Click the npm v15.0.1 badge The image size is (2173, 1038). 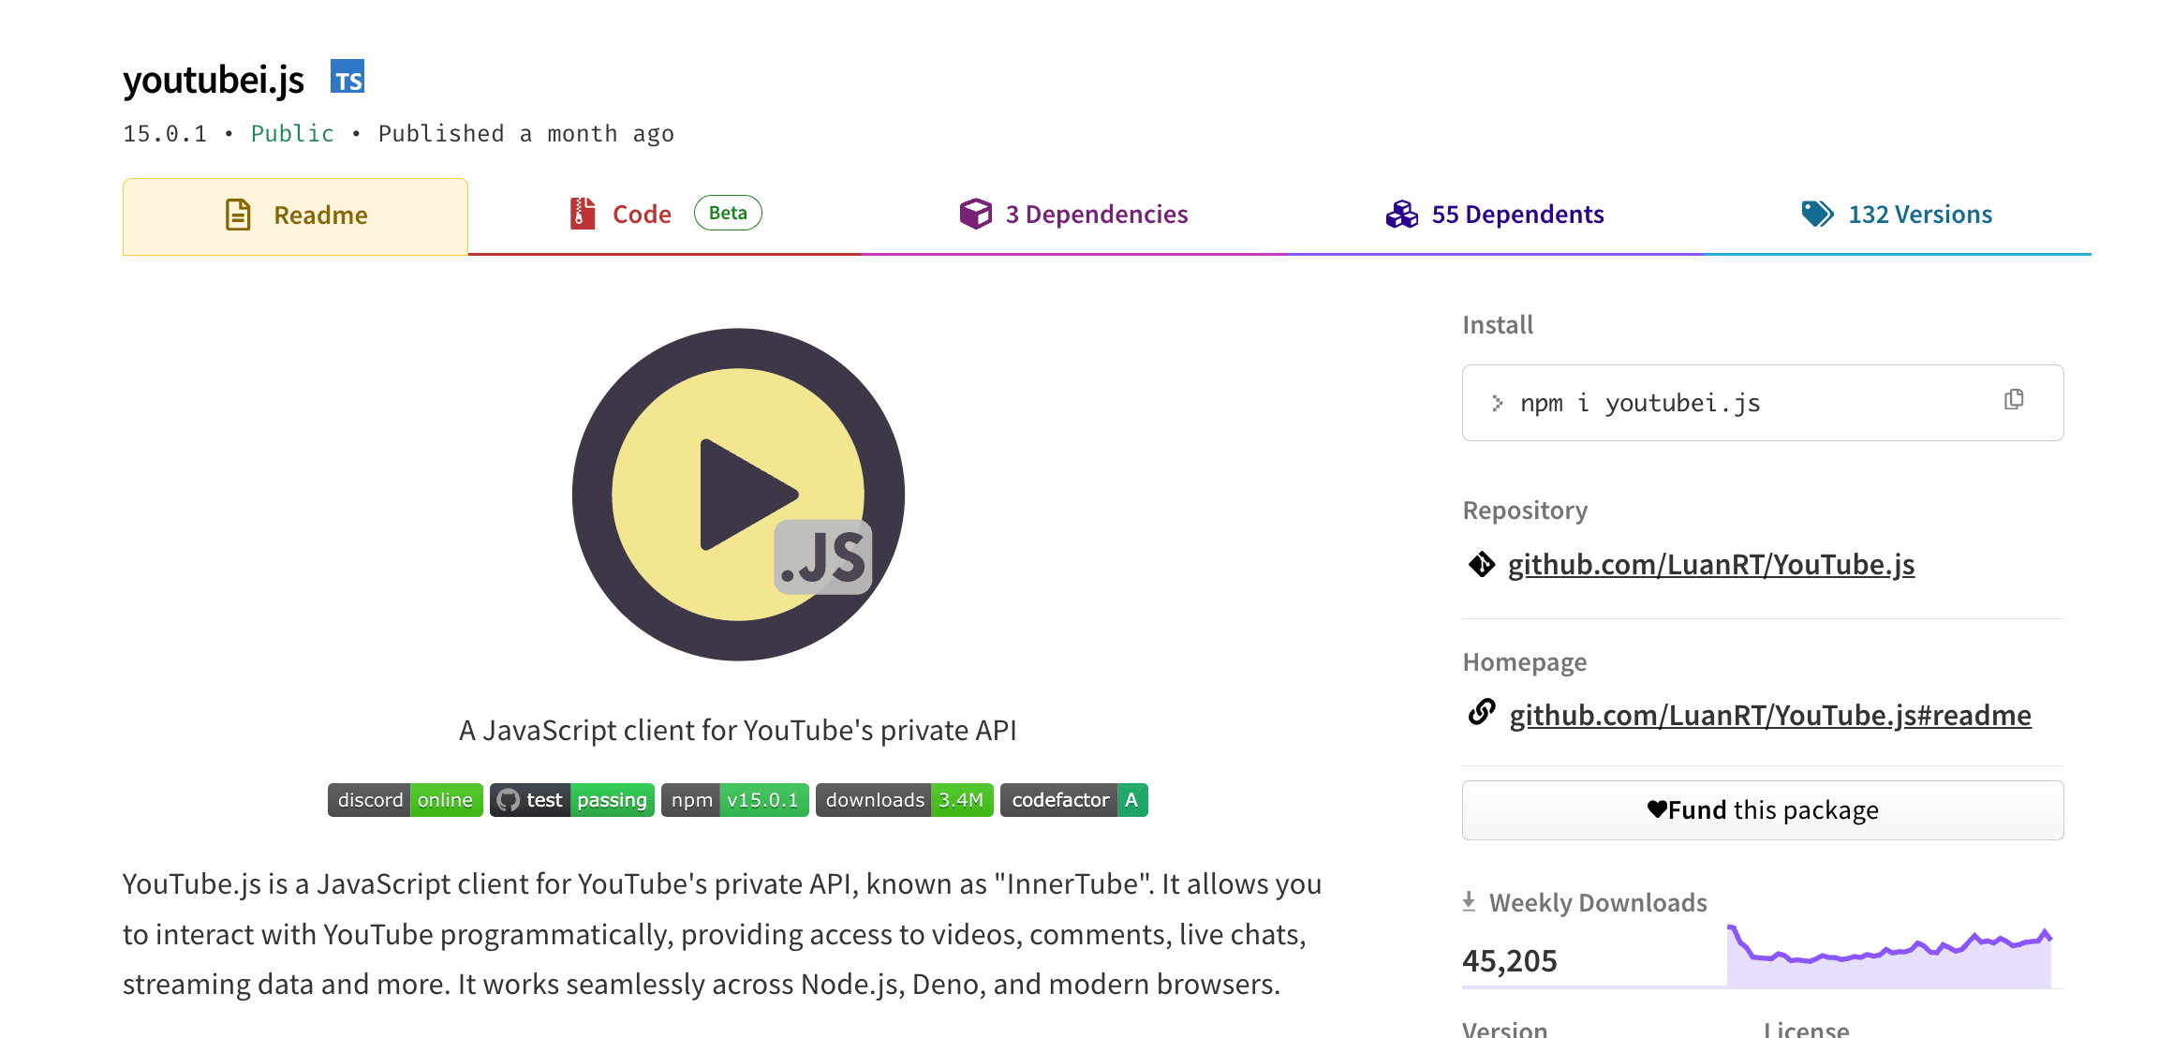click(735, 800)
